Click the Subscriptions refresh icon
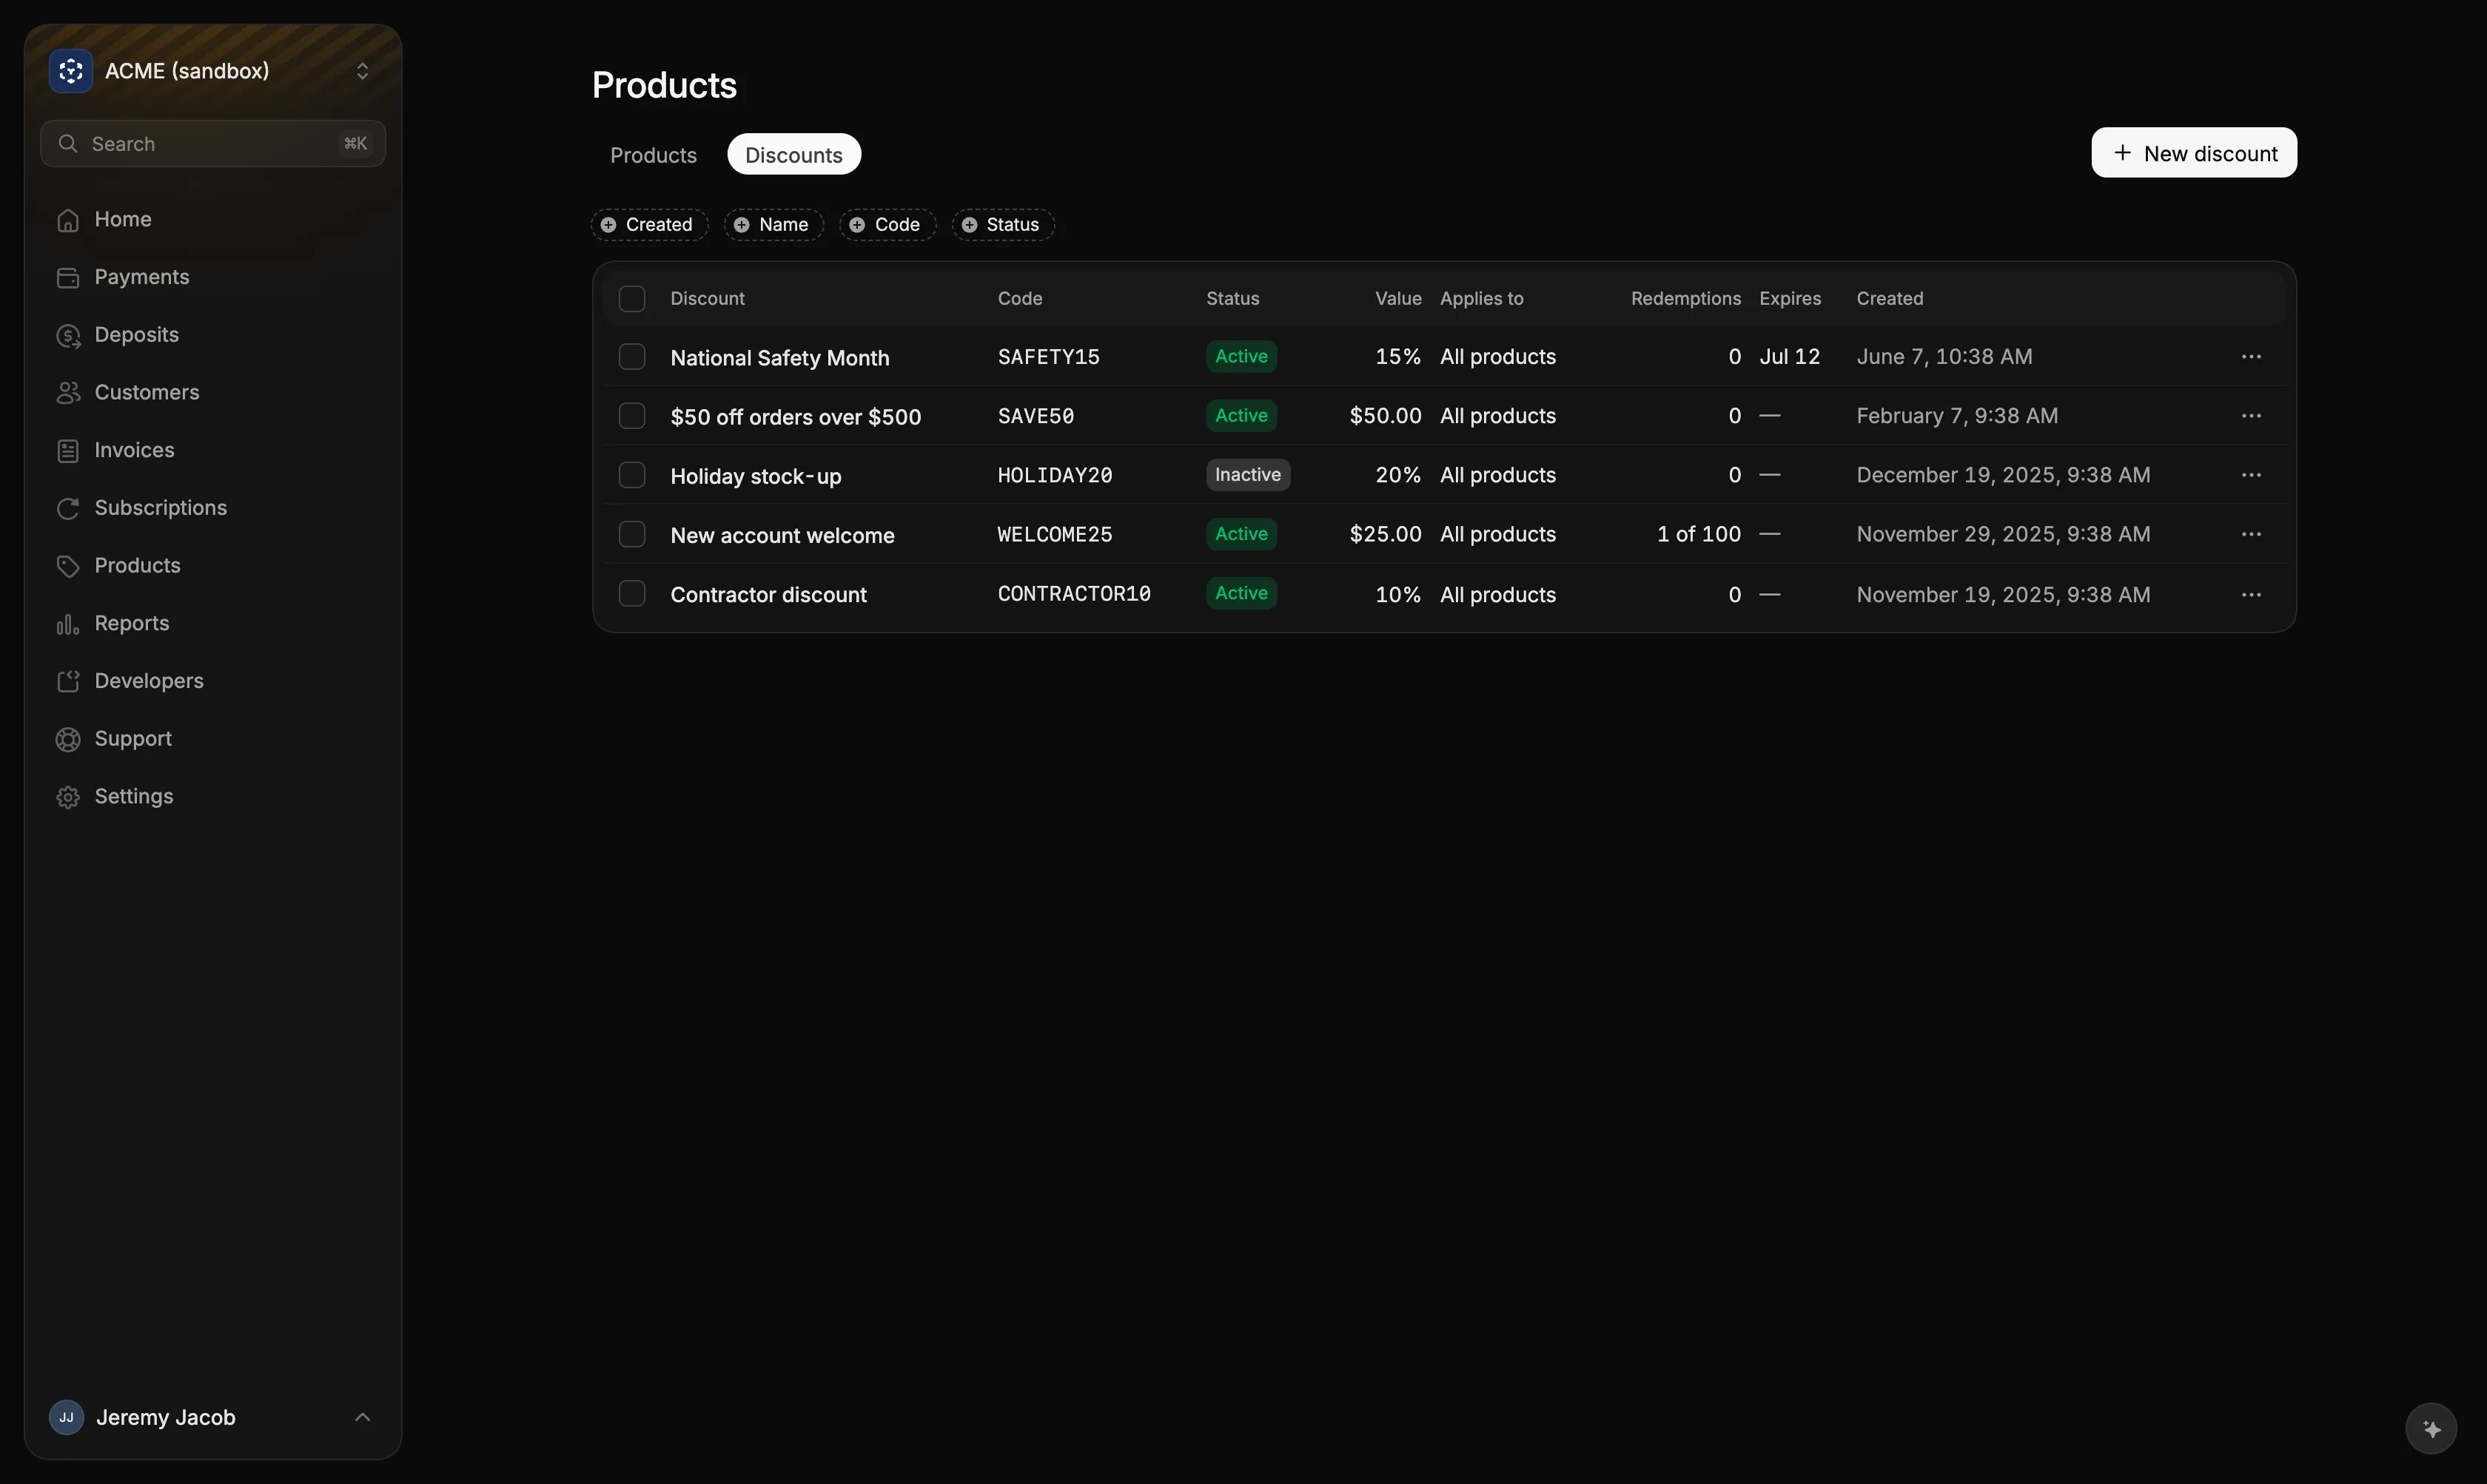 pos(68,509)
